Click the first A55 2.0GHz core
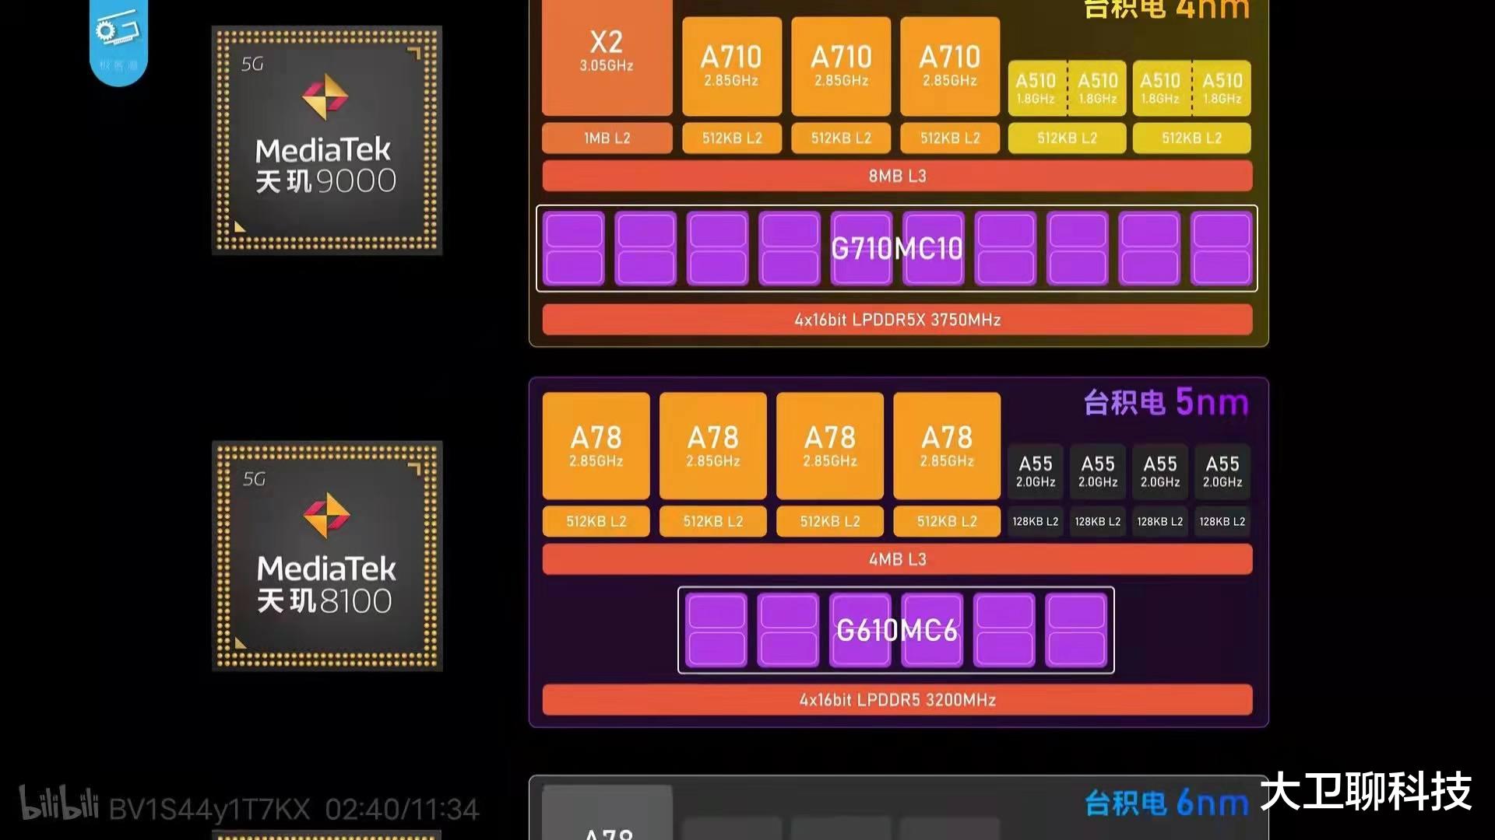This screenshot has width=1495, height=840. tap(1035, 471)
